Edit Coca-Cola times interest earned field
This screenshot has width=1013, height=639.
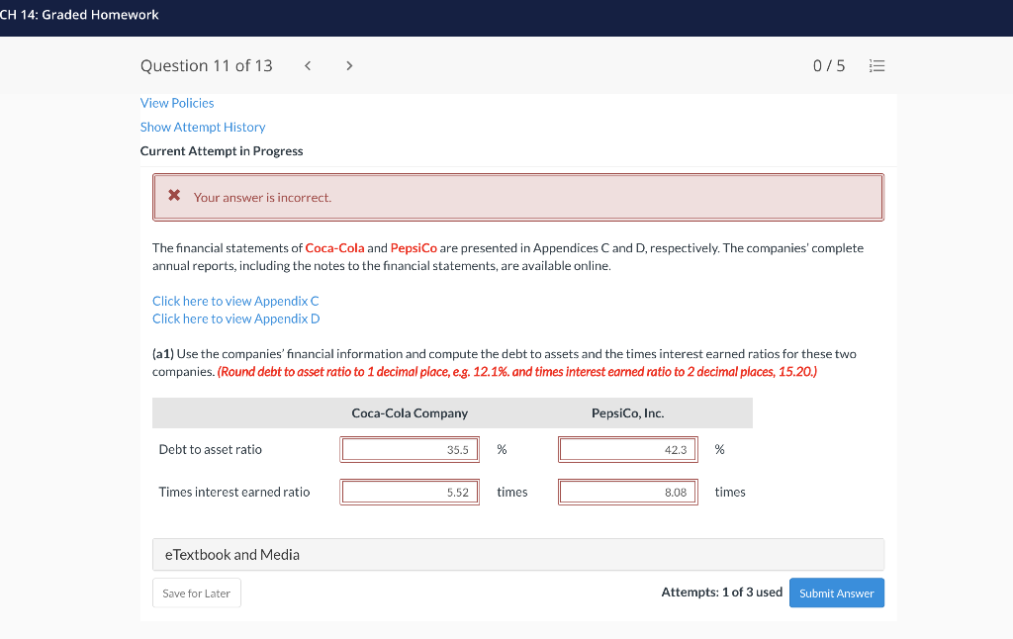tap(410, 493)
